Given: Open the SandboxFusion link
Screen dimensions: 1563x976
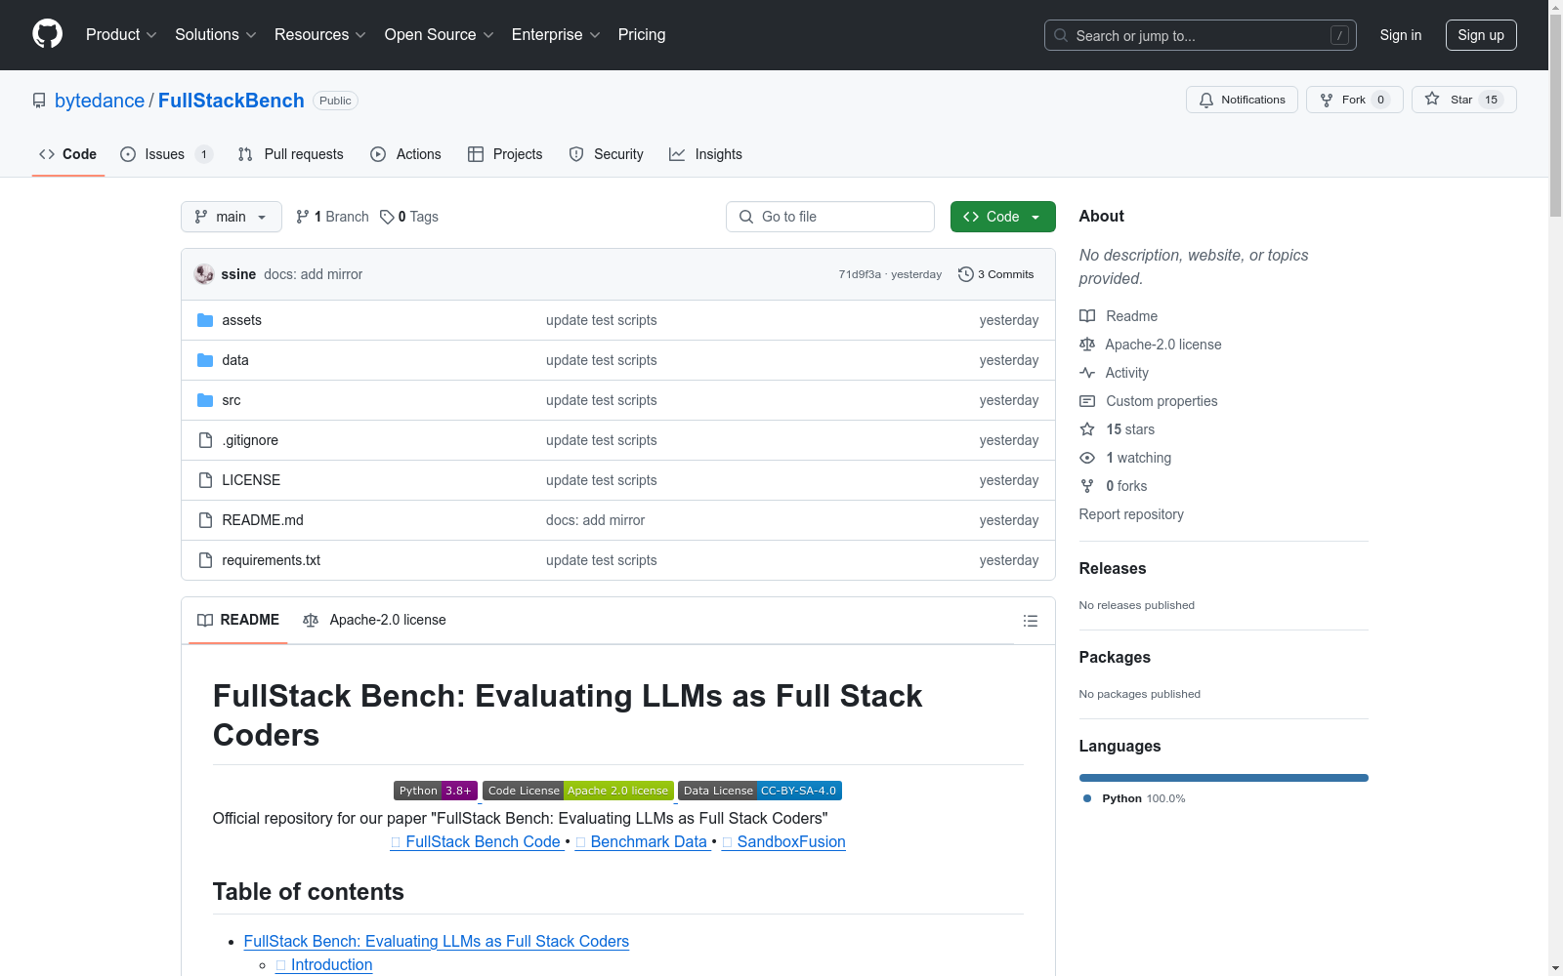Looking at the screenshot, I should (784, 842).
